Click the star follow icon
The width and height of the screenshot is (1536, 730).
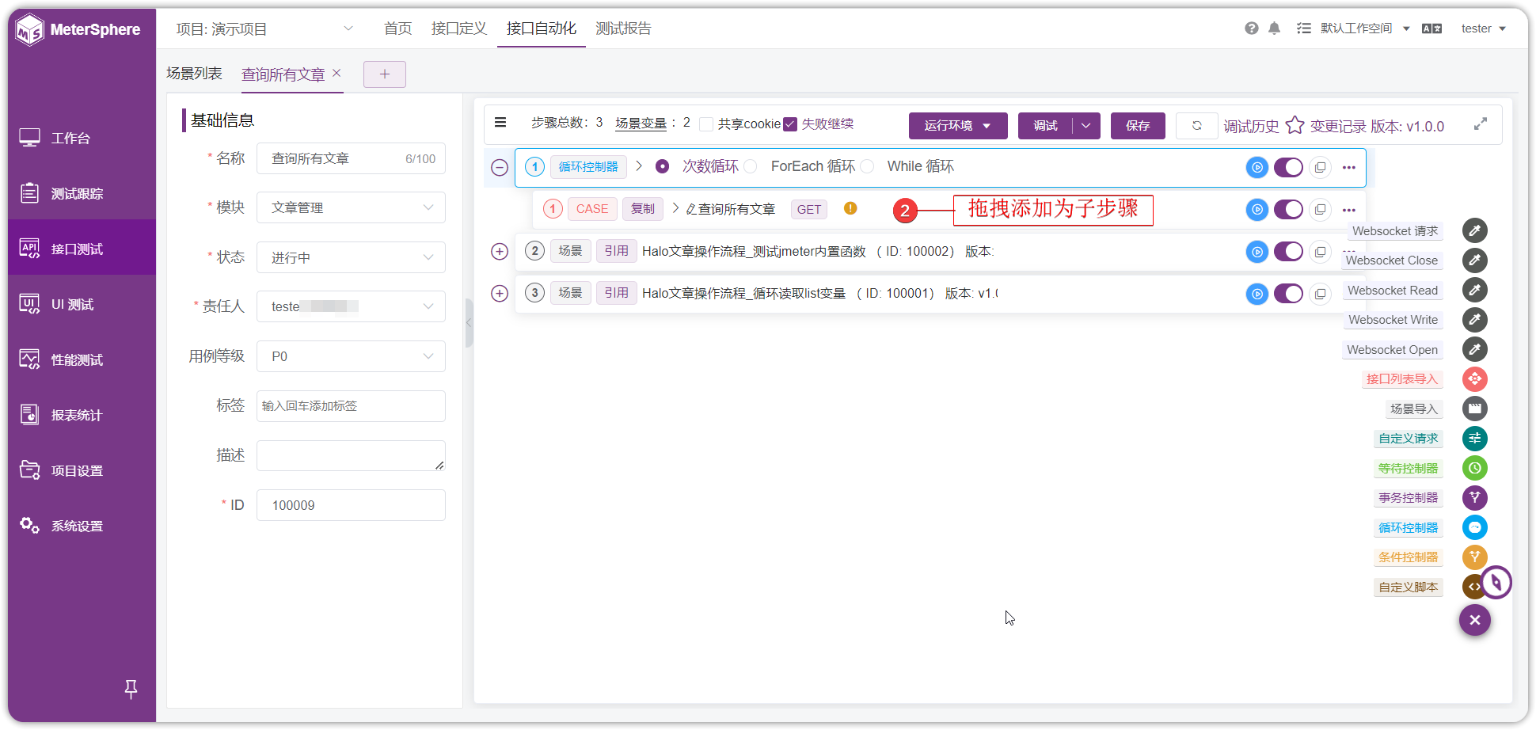click(1295, 125)
